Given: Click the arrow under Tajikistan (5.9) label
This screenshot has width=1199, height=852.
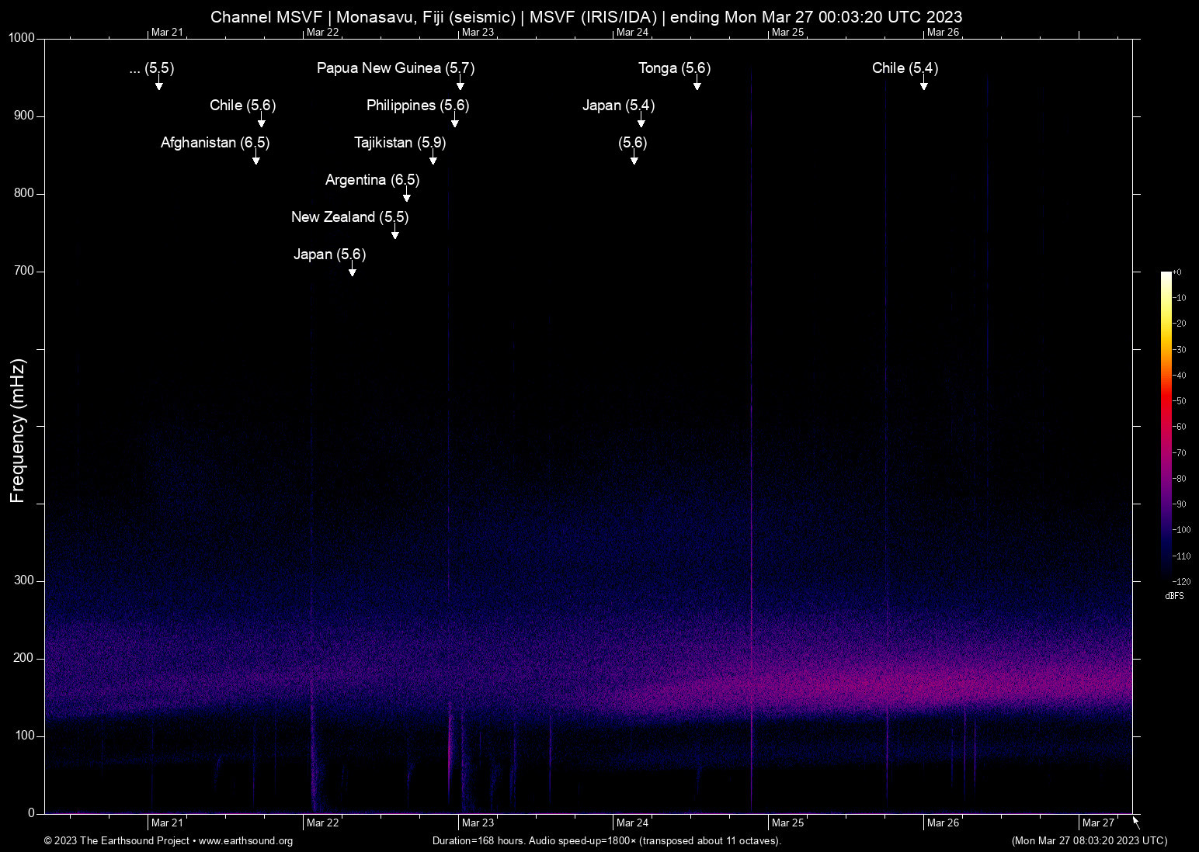Looking at the screenshot, I should (x=433, y=159).
